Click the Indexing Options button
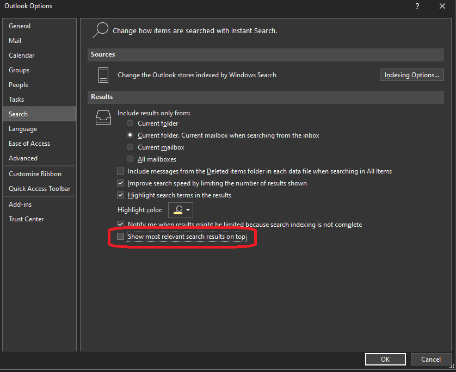 [x=411, y=75]
